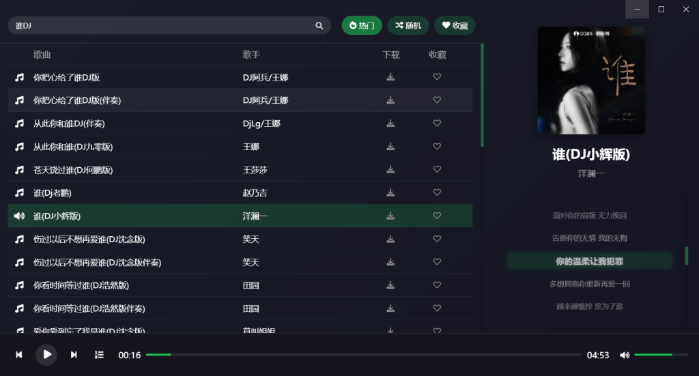Screen dimensions: 699x376
Task: Play 伤过以后不想再爱谁(DJ沈念版) from the list
Action: click(89, 240)
